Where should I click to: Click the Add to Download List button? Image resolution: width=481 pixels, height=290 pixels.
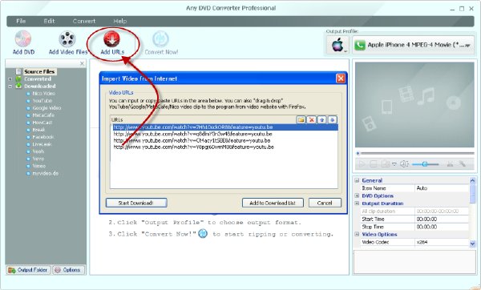pos(273,203)
